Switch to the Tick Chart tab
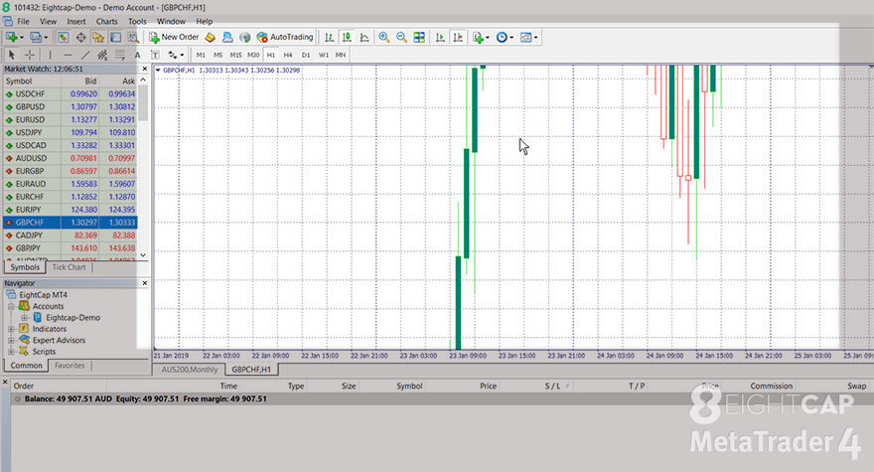Screen dimensions: 874x472 70,267
